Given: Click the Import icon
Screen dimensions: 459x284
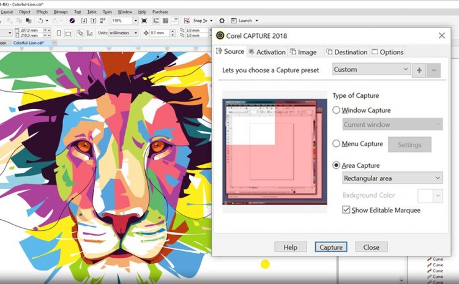Looking at the screenshot, I should 84,20.
